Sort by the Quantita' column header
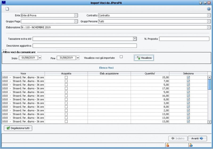Image resolution: width=213 pixels, height=149 pixels. coord(150,73)
